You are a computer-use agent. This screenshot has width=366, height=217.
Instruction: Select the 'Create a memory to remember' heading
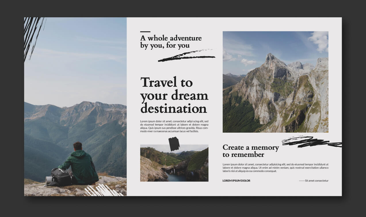pyautogui.click(x=251, y=151)
